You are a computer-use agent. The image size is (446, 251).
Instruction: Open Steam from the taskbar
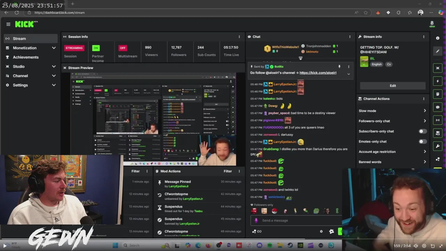pyautogui.click(x=290, y=245)
